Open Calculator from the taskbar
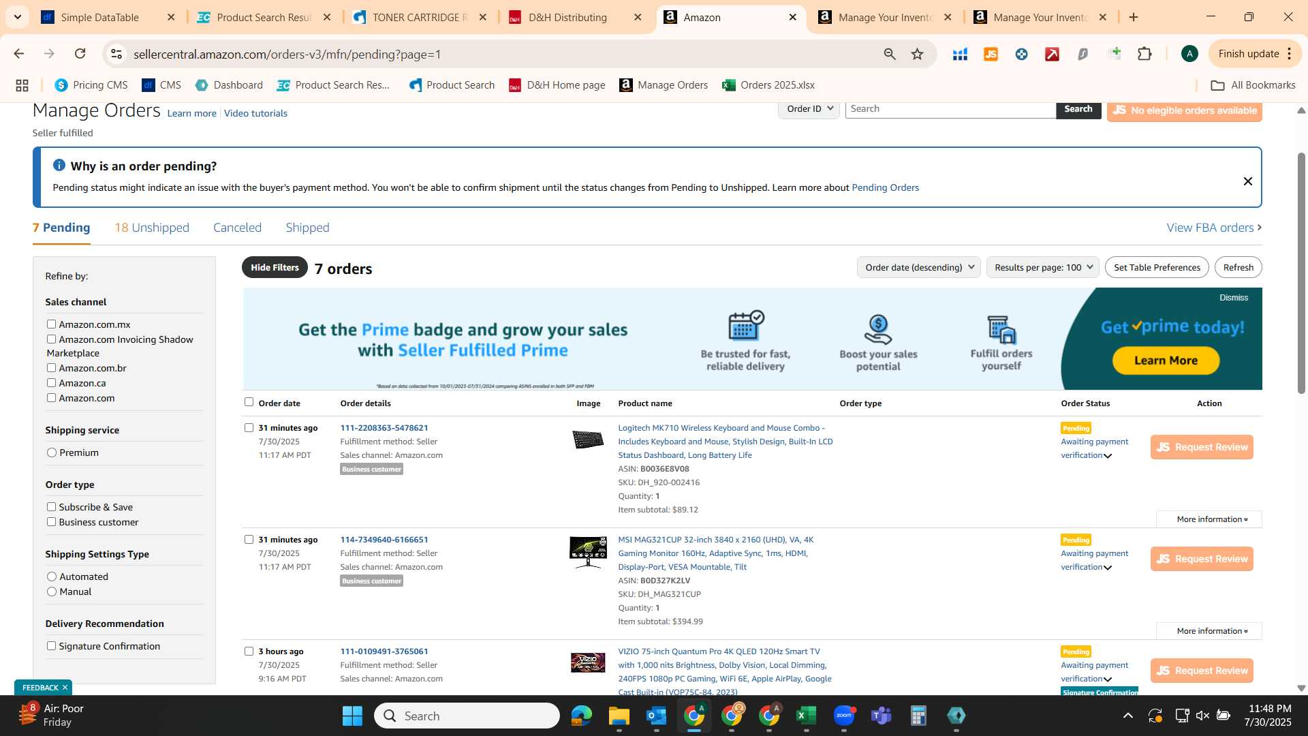1308x736 pixels. (x=918, y=716)
